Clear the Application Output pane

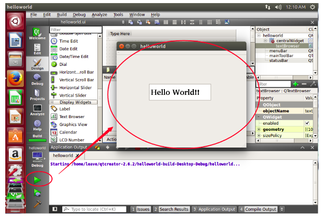[x=97, y=148]
